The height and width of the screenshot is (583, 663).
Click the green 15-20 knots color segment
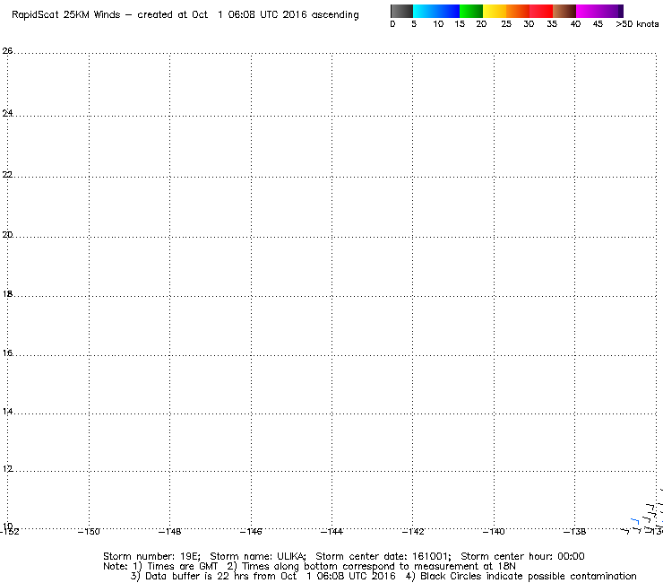471,11
